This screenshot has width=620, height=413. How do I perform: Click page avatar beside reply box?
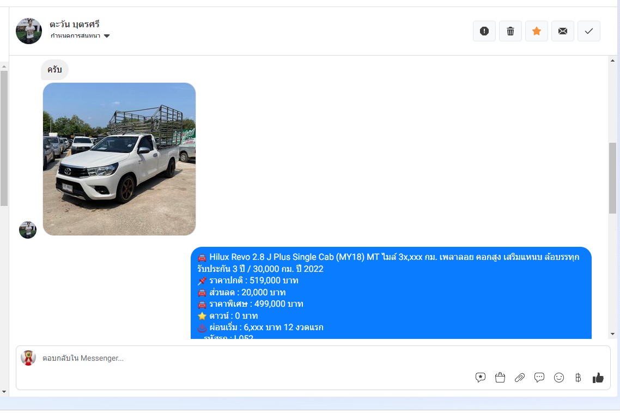28,357
